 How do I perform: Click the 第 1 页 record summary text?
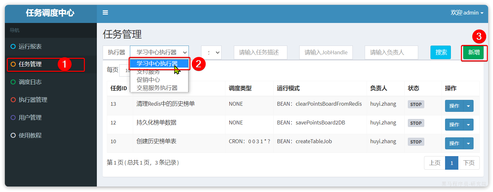(x=143, y=163)
